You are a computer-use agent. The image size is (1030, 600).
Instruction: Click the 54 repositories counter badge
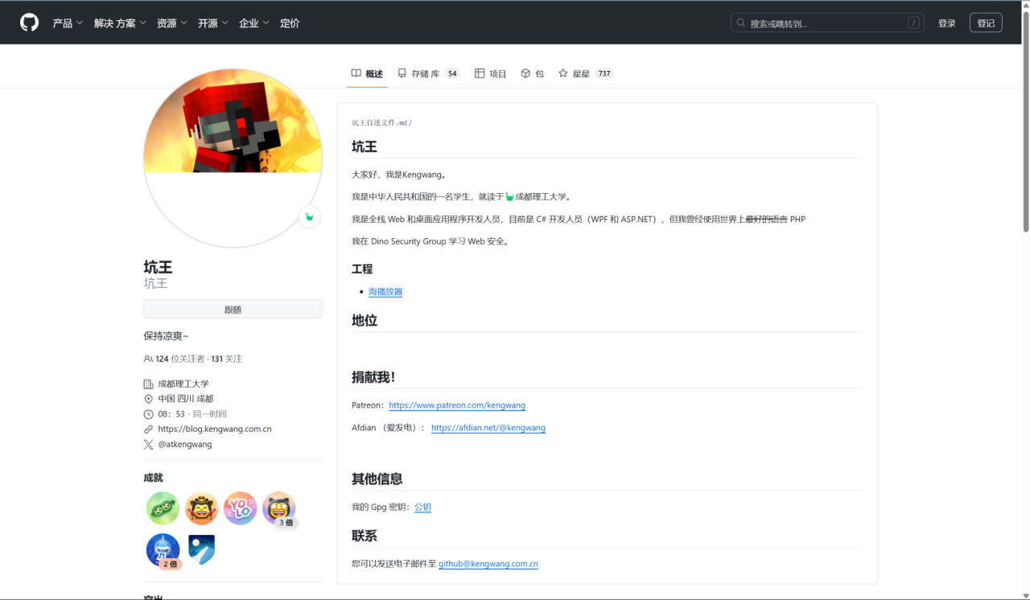point(452,73)
